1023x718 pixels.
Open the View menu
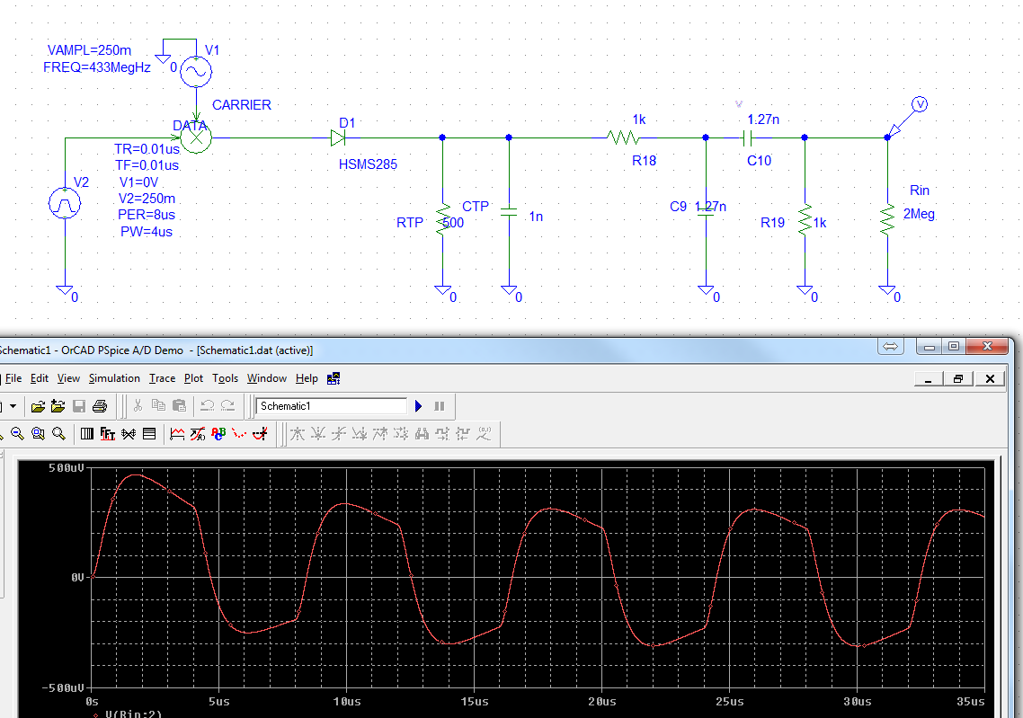click(x=68, y=378)
